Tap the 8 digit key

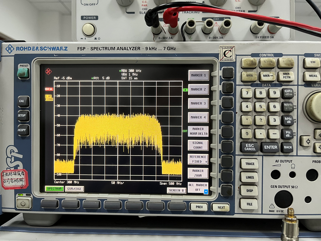(x=260, y=93)
